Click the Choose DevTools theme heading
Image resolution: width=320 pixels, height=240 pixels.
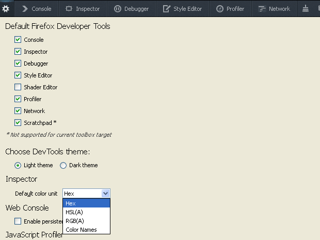point(47,152)
